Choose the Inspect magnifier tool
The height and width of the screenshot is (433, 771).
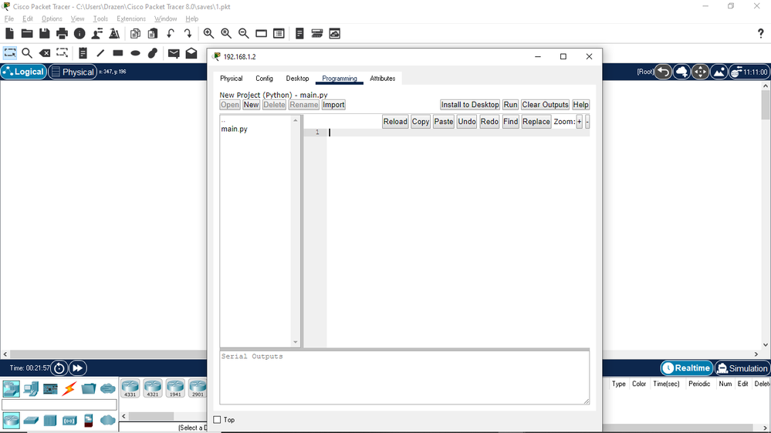click(27, 53)
